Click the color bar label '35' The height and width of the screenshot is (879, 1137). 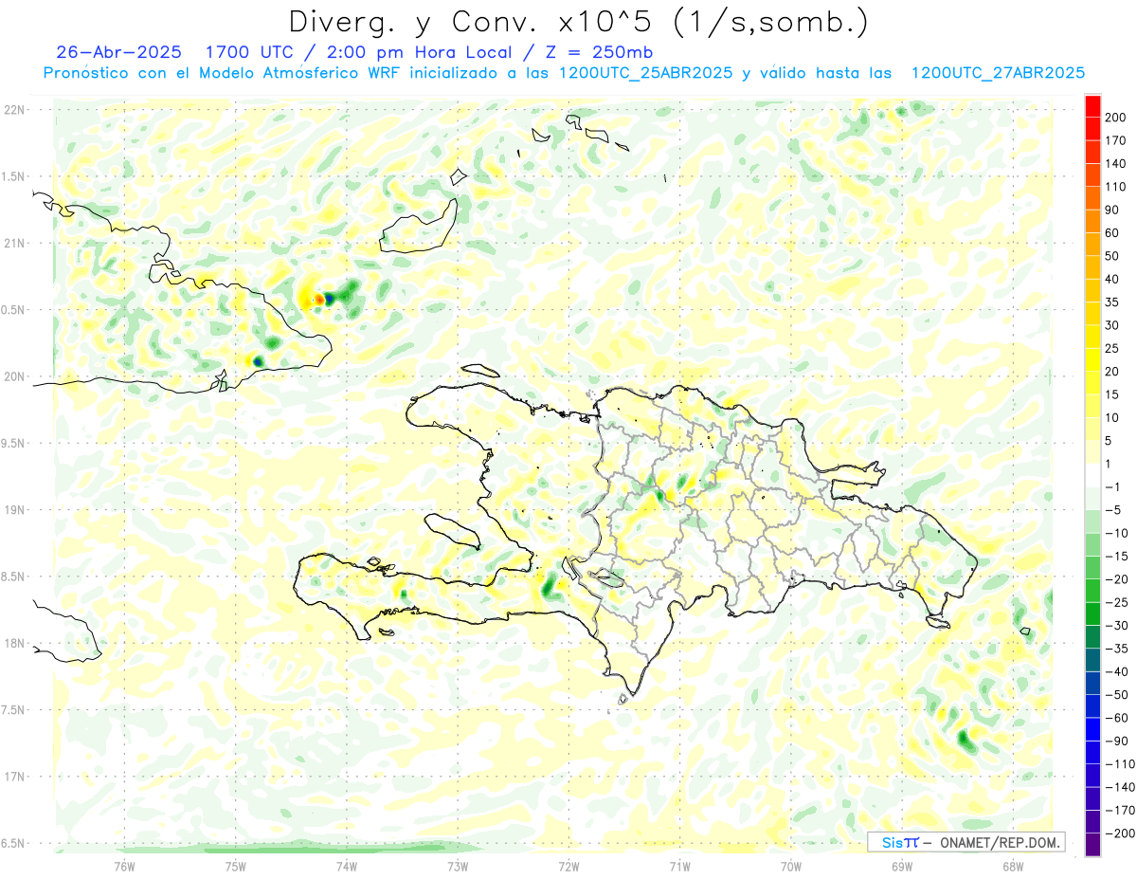pyautogui.click(x=1113, y=302)
